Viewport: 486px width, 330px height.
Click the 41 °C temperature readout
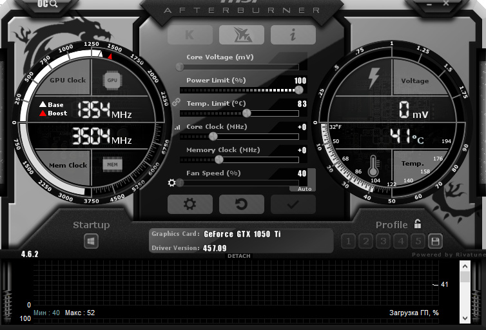coord(406,137)
